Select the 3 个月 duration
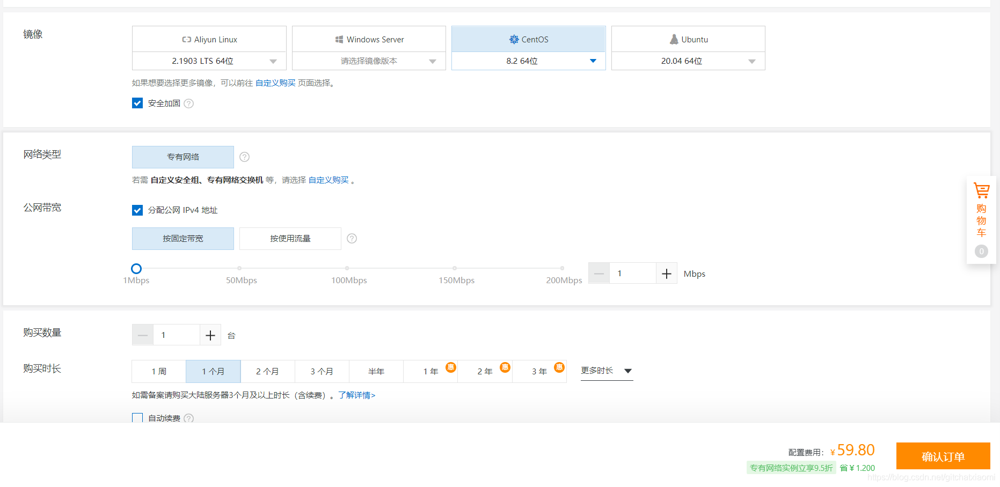Screen dimensions: 1000x487 click(x=322, y=371)
